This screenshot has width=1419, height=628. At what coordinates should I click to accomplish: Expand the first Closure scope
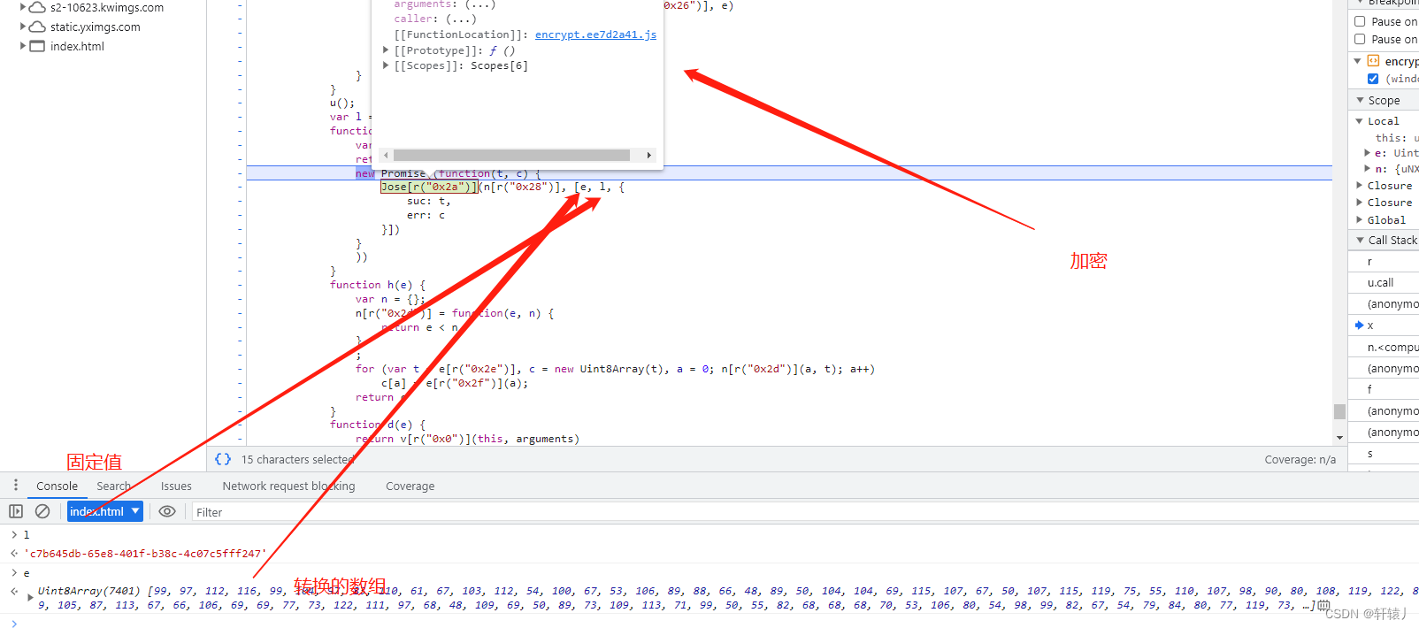pos(1360,186)
